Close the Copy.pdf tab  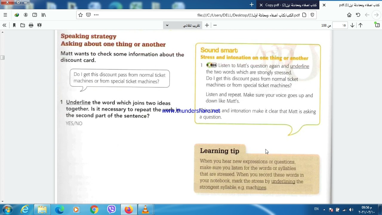pos(261,5)
